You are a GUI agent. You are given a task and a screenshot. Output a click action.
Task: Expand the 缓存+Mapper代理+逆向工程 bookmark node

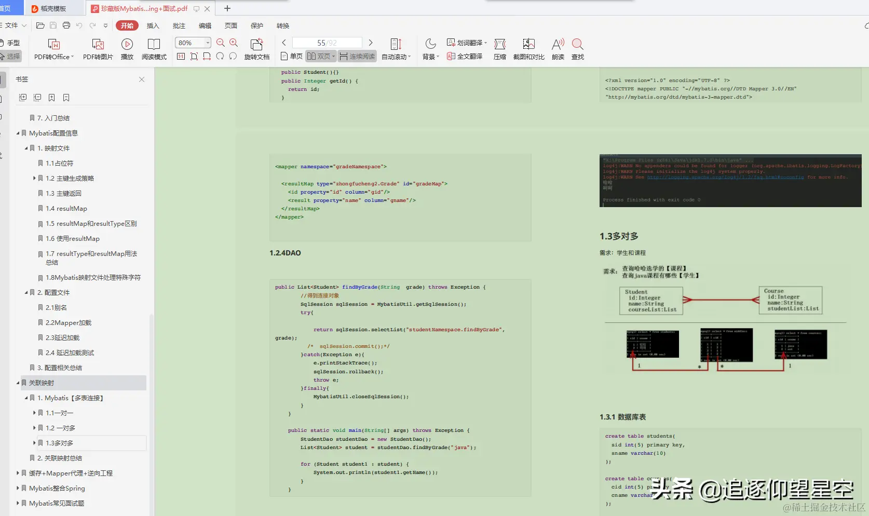pos(18,473)
